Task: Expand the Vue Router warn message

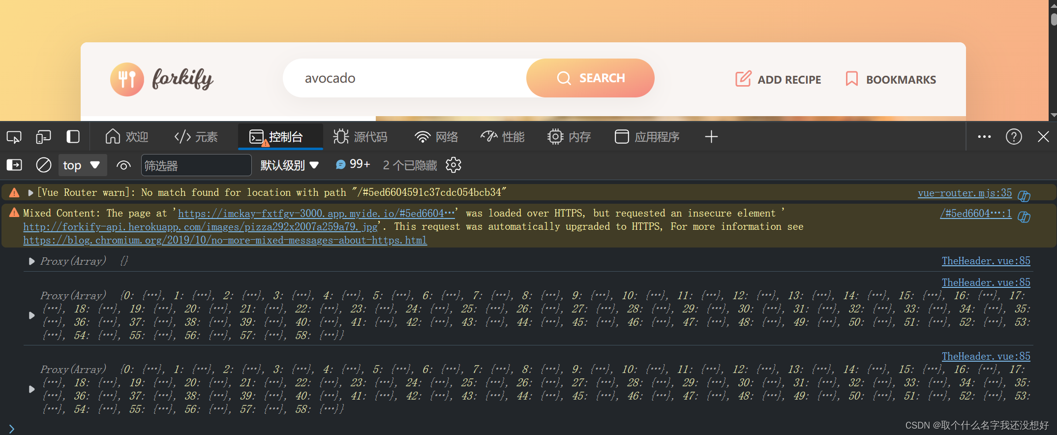Action: [x=30, y=192]
